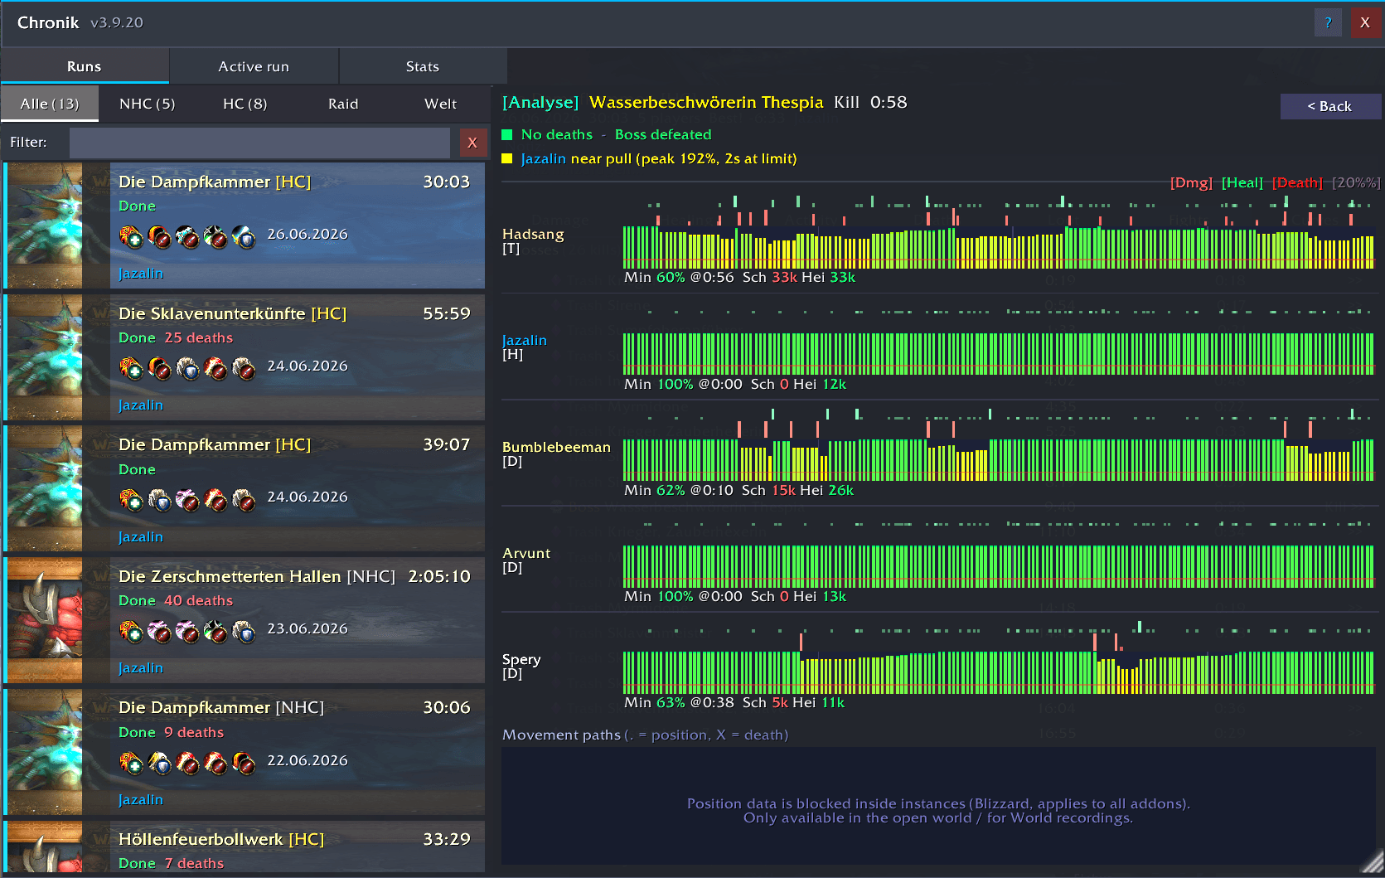Toggle the [20%] threshold legend
The height and width of the screenshot is (878, 1385).
1356,182
